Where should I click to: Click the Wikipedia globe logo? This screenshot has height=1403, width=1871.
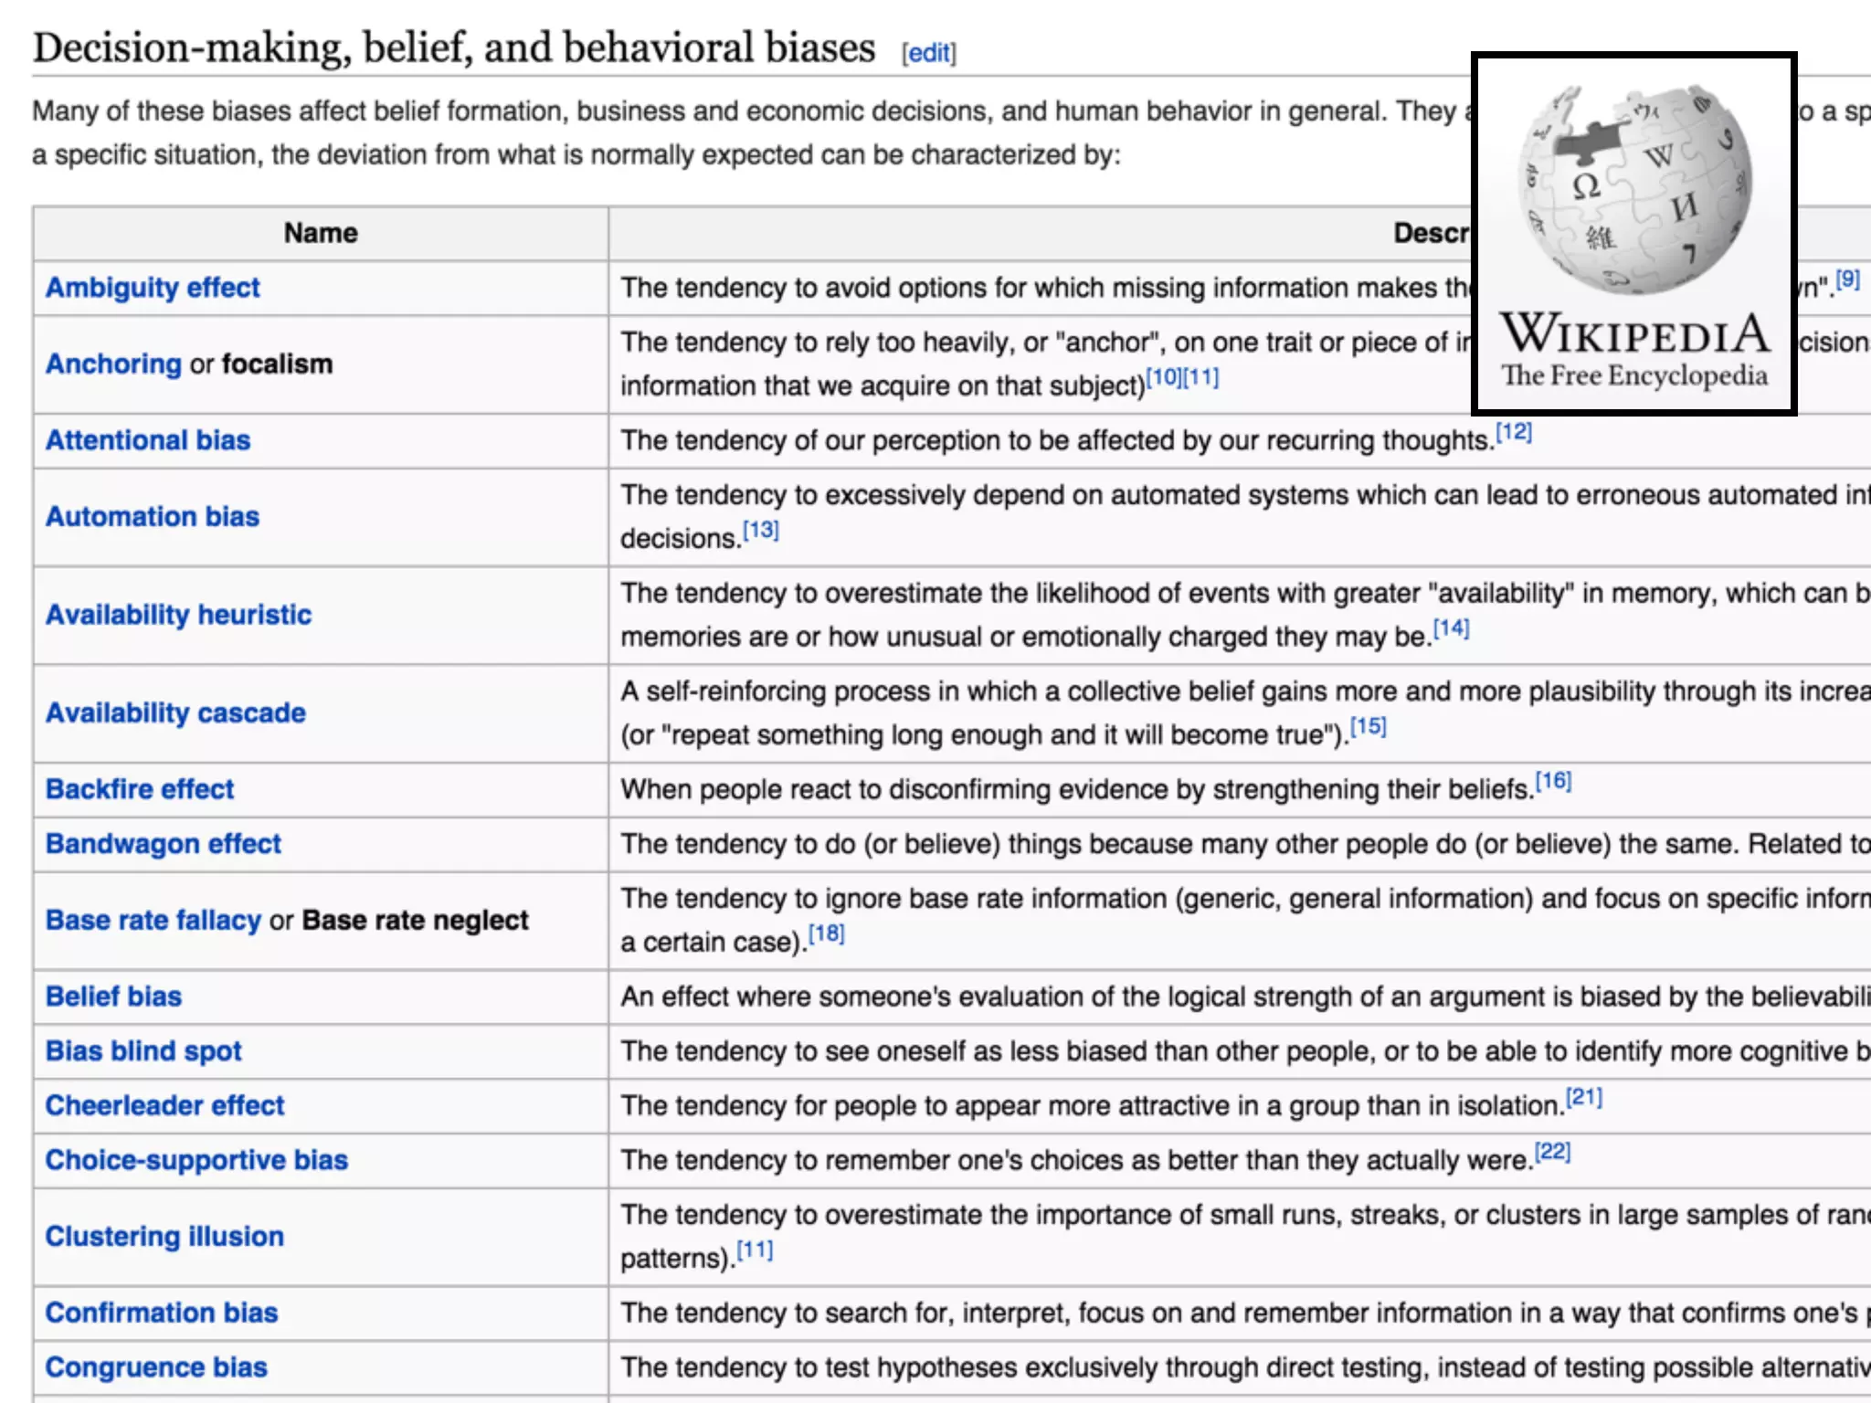[1634, 190]
